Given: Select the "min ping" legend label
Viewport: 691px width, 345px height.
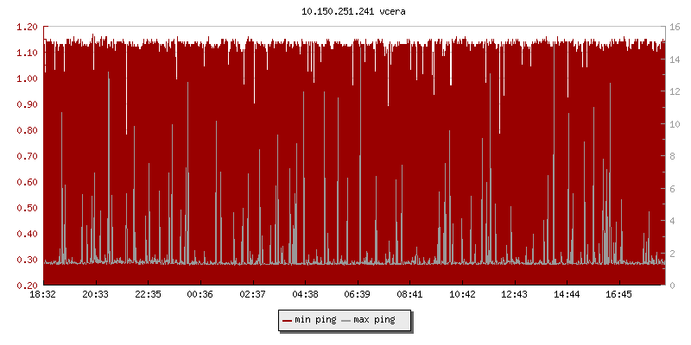Looking at the screenshot, I should click(x=315, y=320).
